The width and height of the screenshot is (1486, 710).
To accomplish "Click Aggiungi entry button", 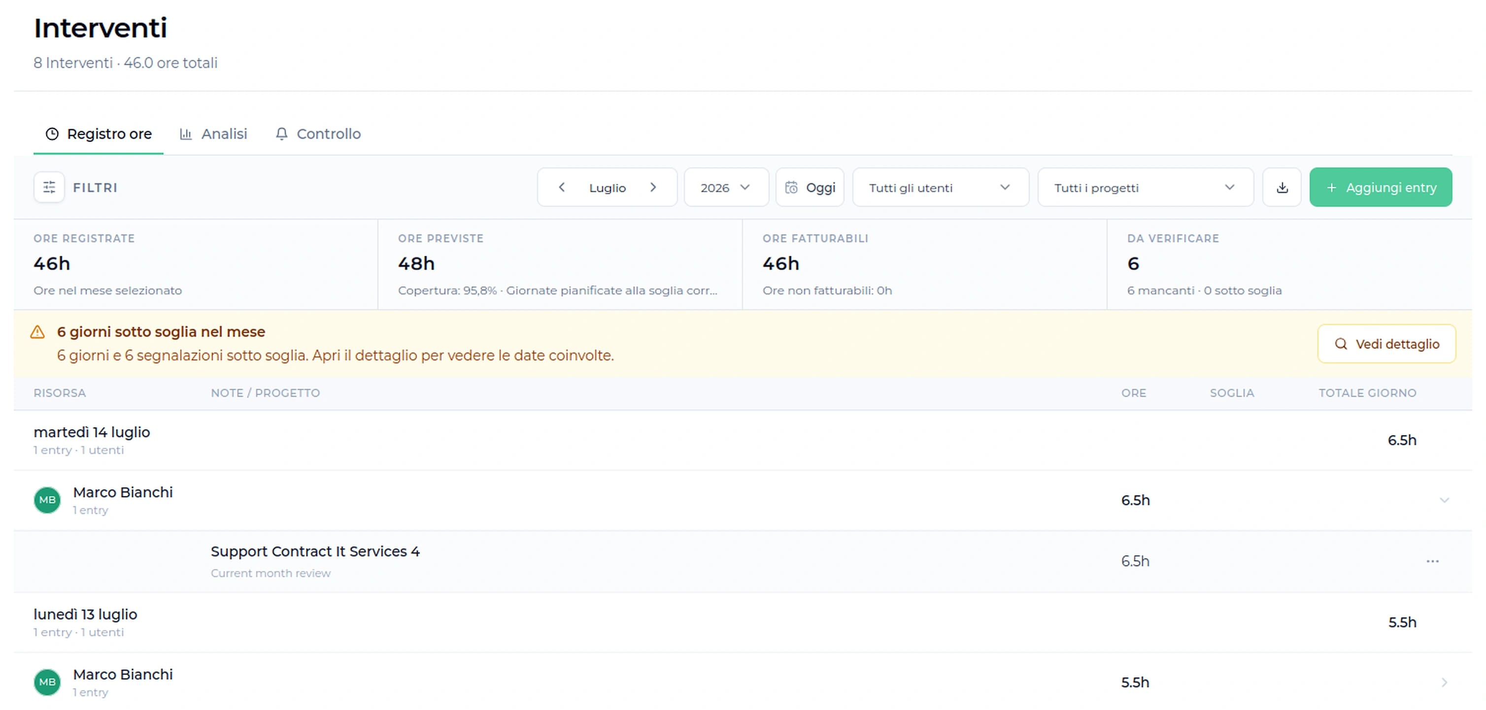I will coord(1381,187).
